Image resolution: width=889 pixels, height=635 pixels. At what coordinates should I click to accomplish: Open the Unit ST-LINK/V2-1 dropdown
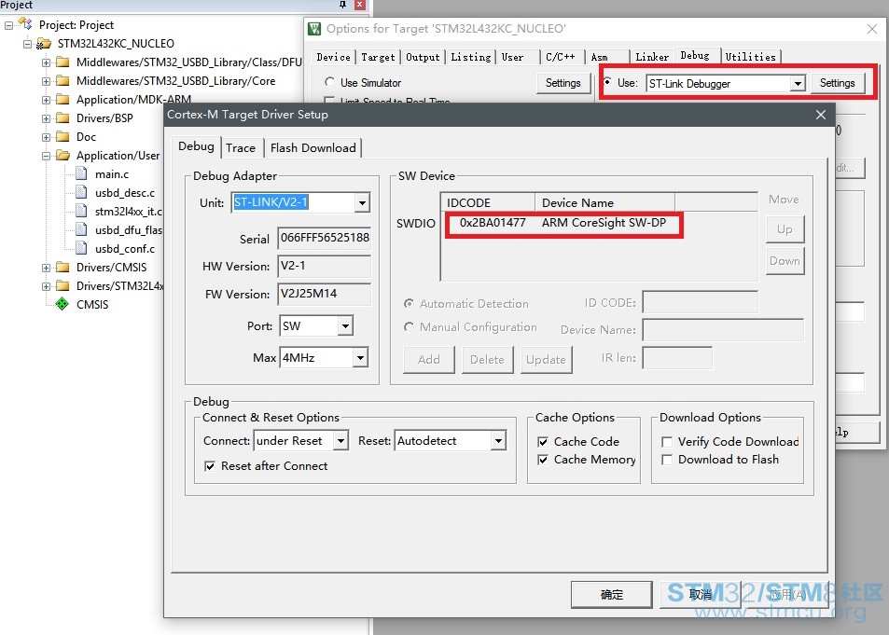coord(362,202)
